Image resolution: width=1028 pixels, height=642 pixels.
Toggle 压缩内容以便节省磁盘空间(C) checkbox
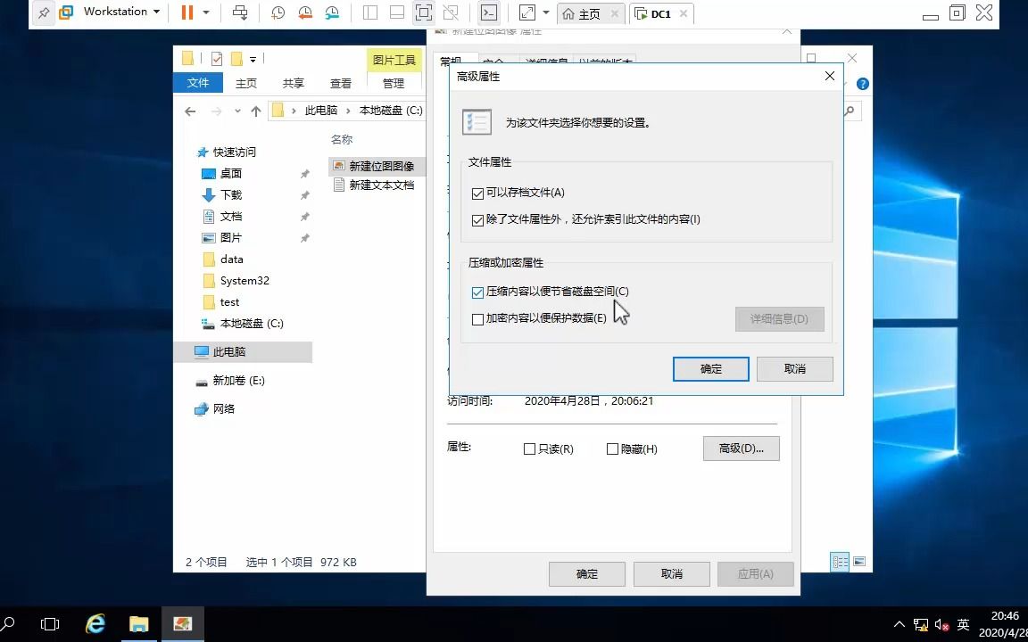coord(478,292)
